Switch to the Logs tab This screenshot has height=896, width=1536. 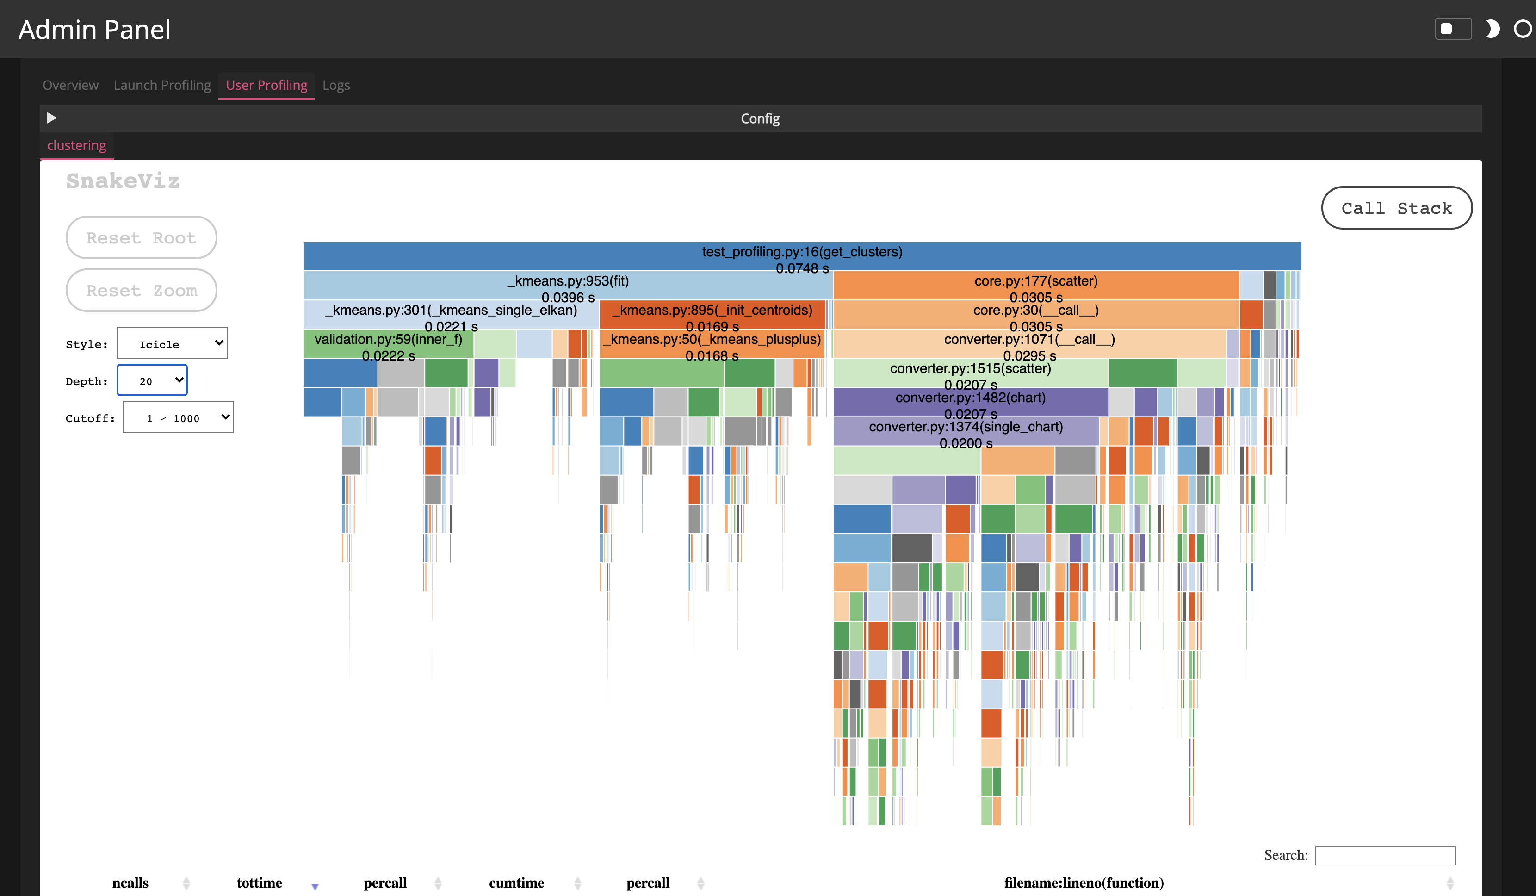click(x=337, y=84)
